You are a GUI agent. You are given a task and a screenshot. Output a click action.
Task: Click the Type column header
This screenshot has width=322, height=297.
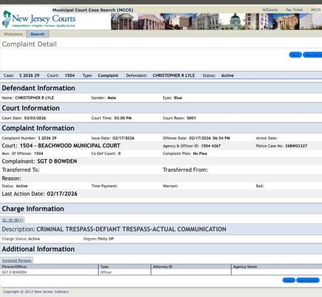click(125, 267)
